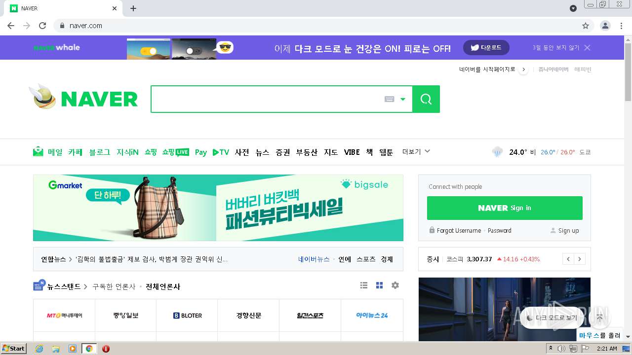
Task: Click the browser back arrow
Action: (x=11, y=26)
